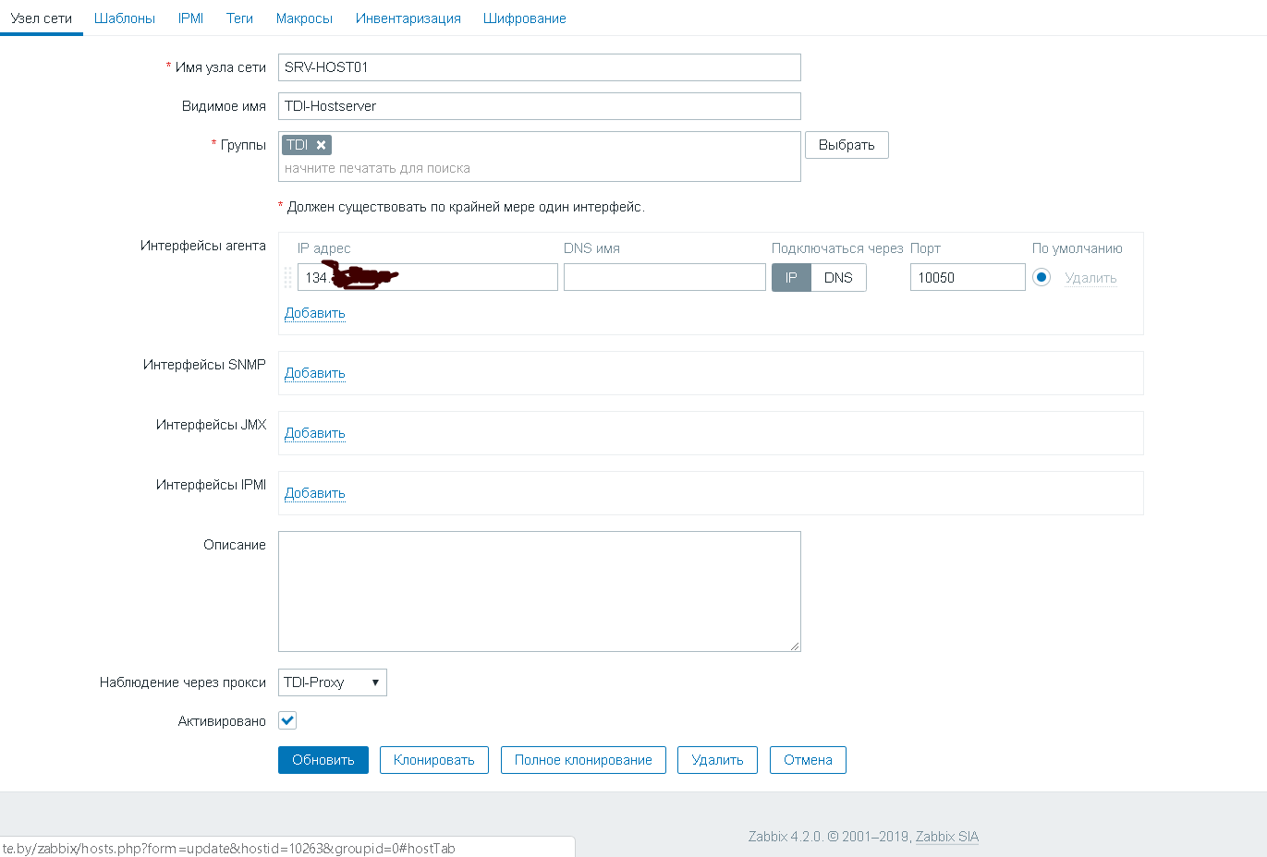Click the drag handle beside the agent interface
Image resolution: width=1267 pixels, height=857 pixels.
pos(287,277)
